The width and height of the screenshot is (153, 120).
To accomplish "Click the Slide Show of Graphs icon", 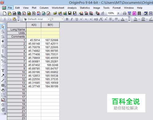I will click(x=129, y=13).
